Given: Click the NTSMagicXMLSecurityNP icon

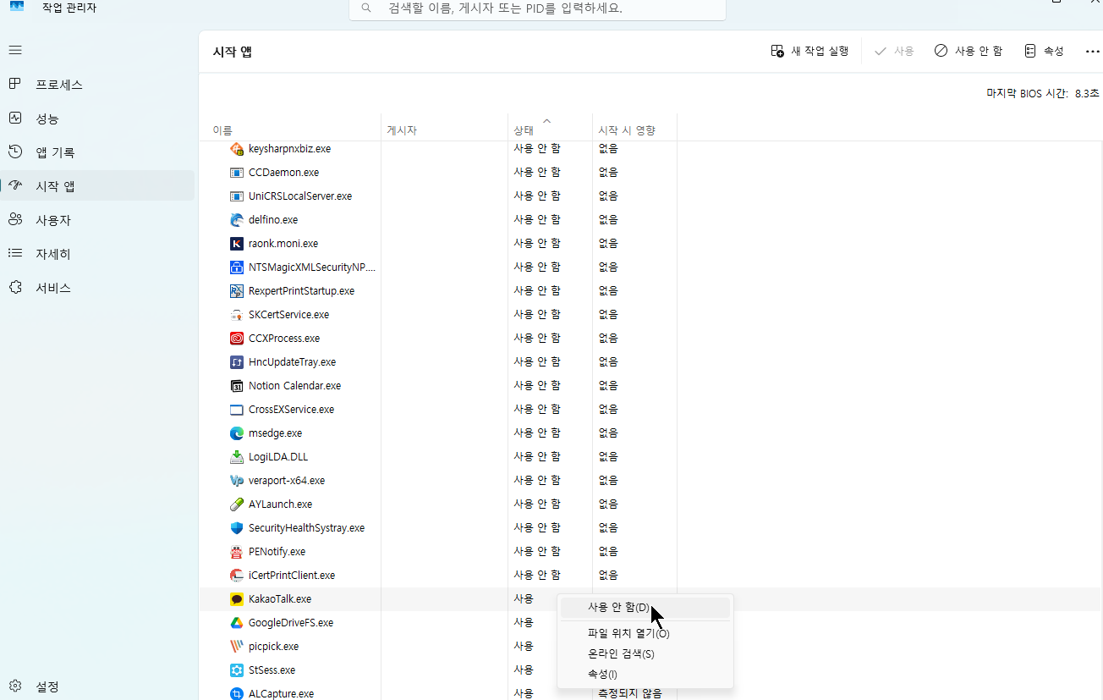Looking at the screenshot, I should point(237,267).
